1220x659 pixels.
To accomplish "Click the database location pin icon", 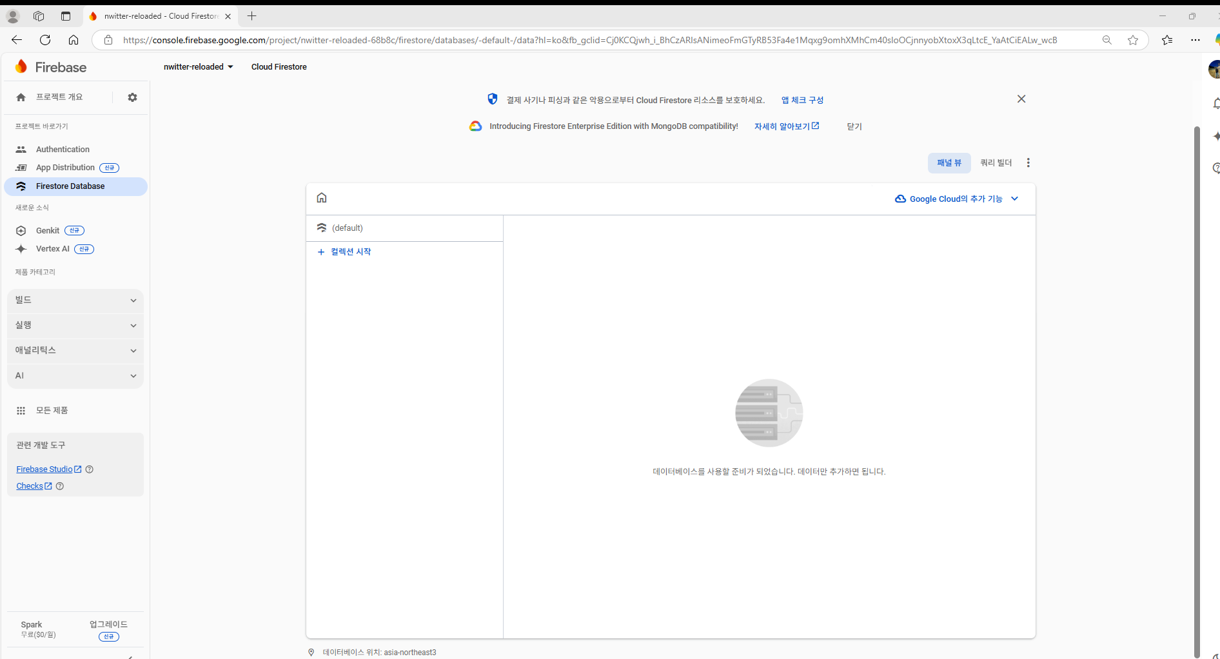I will pyautogui.click(x=311, y=653).
